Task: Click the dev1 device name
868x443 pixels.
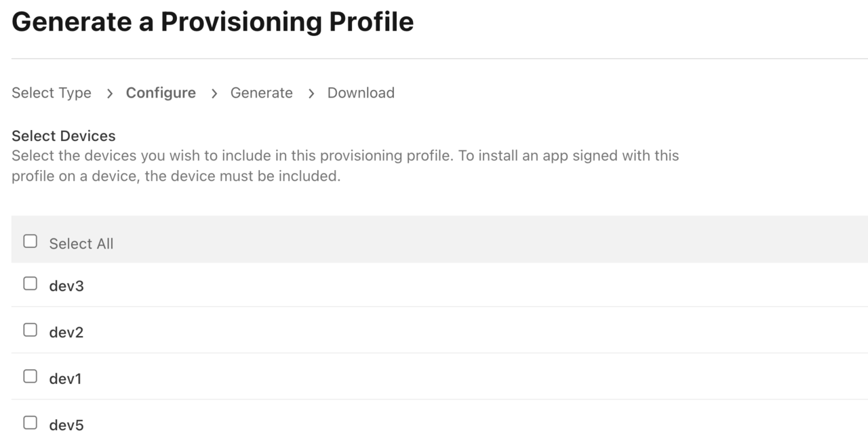Action: (65, 379)
